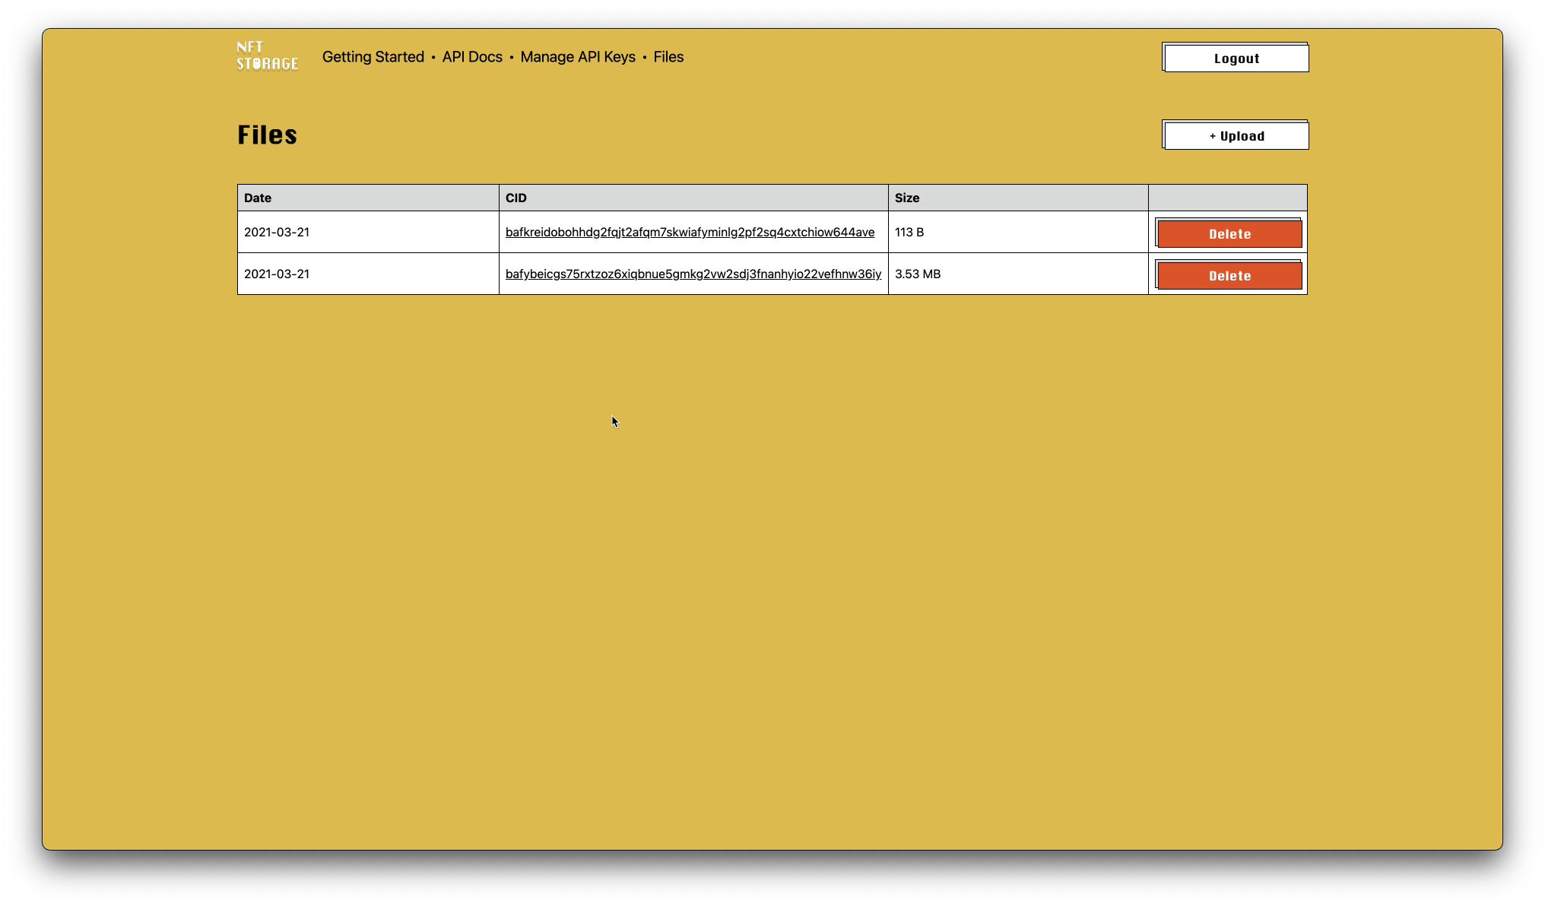Click the Date column header
The width and height of the screenshot is (1545, 906).
[368, 198]
